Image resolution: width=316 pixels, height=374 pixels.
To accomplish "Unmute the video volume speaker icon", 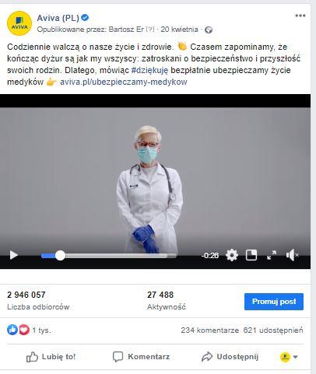I will (x=292, y=255).
